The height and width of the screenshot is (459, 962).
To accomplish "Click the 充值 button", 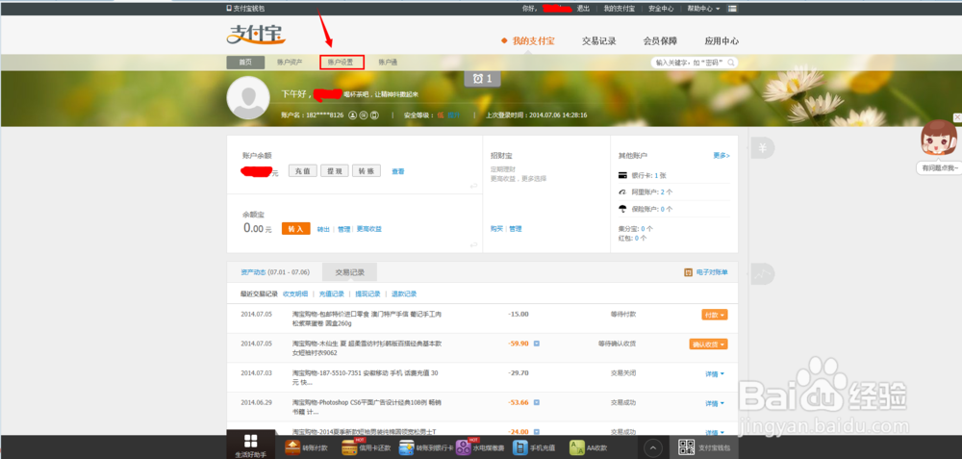I will (x=303, y=170).
